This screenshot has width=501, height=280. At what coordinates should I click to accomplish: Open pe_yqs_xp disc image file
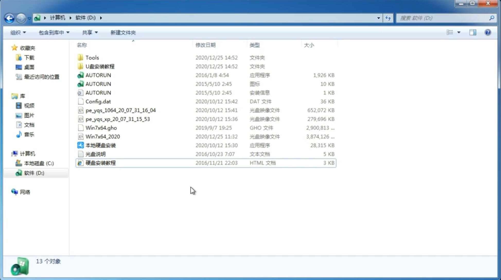[x=118, y=119]
